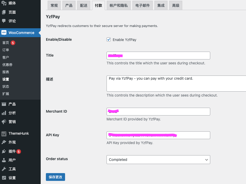Switch to the 电子邮件 tab

click(143, 5)
